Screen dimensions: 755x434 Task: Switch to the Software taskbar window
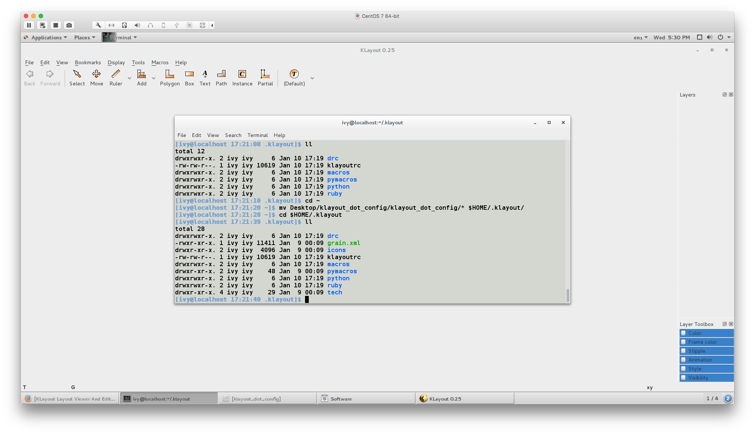pos(366,398)
